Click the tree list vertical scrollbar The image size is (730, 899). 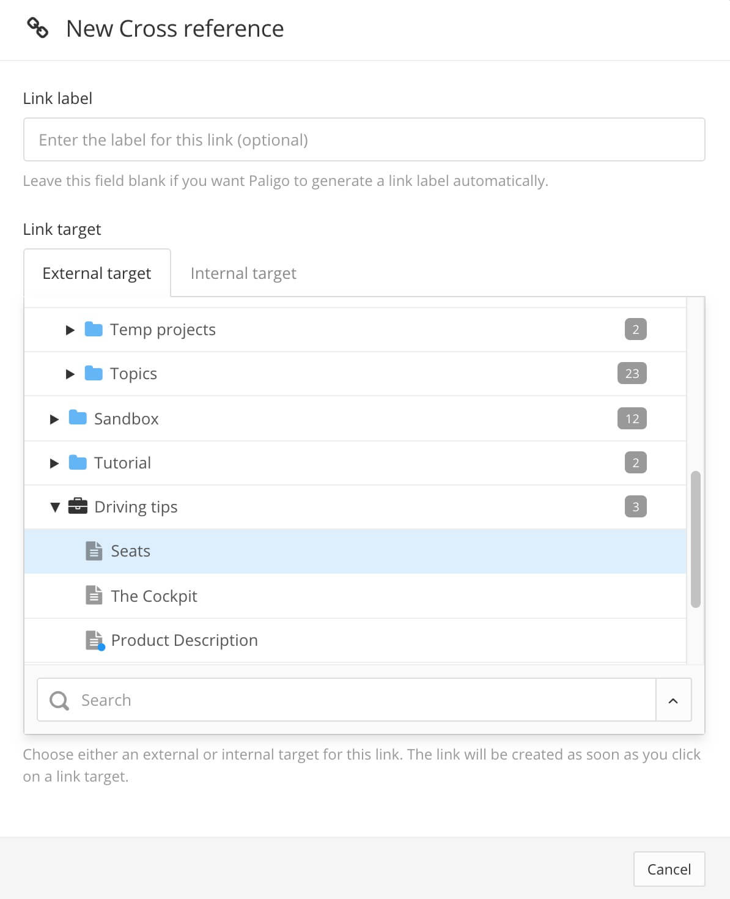pyautogui.click(x=695, y=538)
